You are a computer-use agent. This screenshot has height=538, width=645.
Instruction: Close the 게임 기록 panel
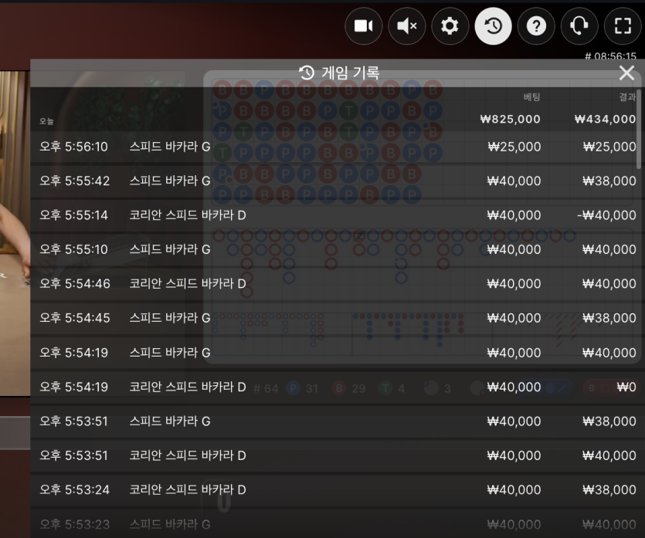click(626, 73)
